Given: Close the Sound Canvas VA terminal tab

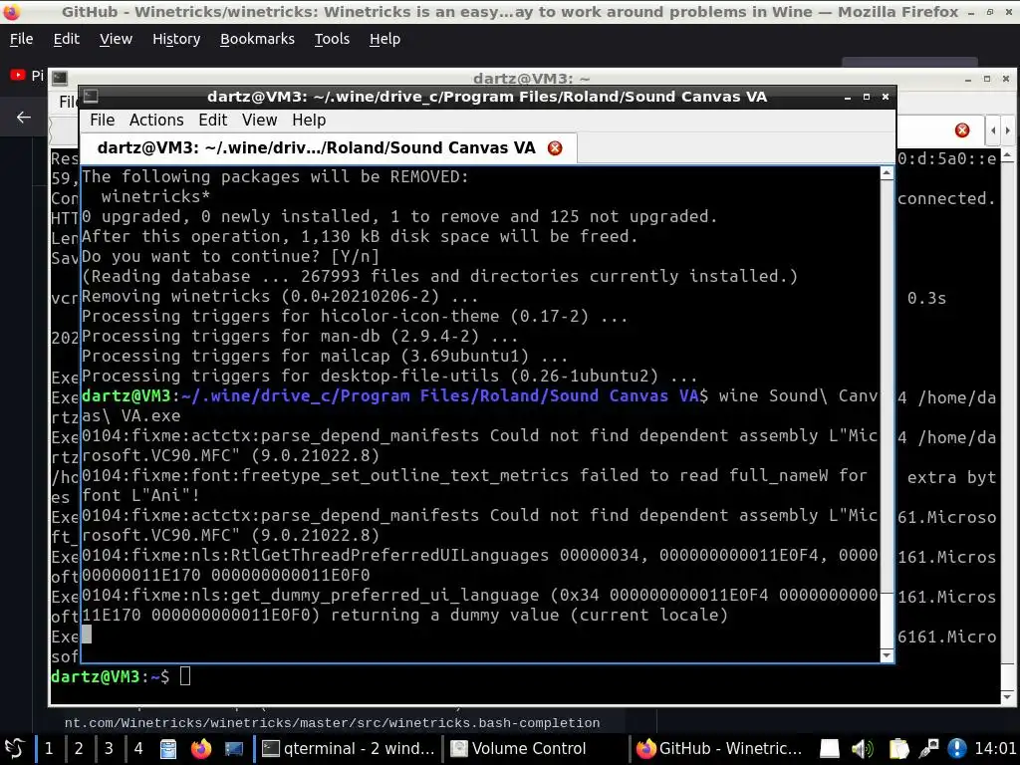Looking at the screenshot, I should point(555,148).
